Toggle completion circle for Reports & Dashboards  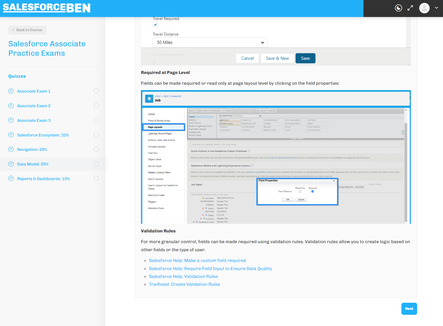pyautogui.click(x=96, y=178)
